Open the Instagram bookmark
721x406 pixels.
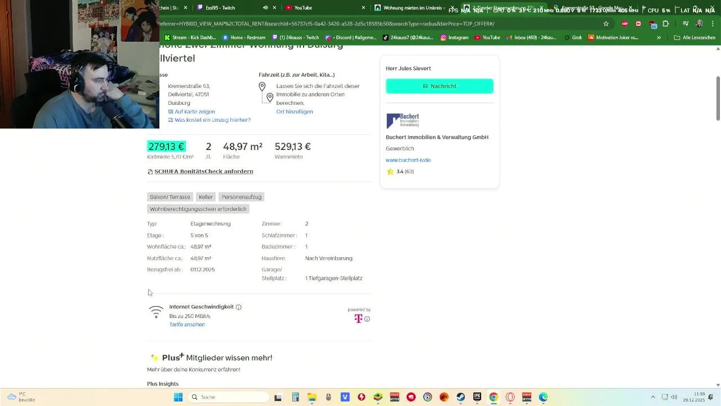[455, 38]
